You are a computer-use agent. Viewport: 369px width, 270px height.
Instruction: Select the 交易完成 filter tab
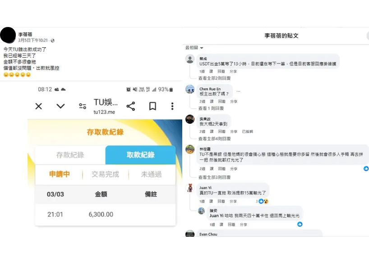(106, 175)
